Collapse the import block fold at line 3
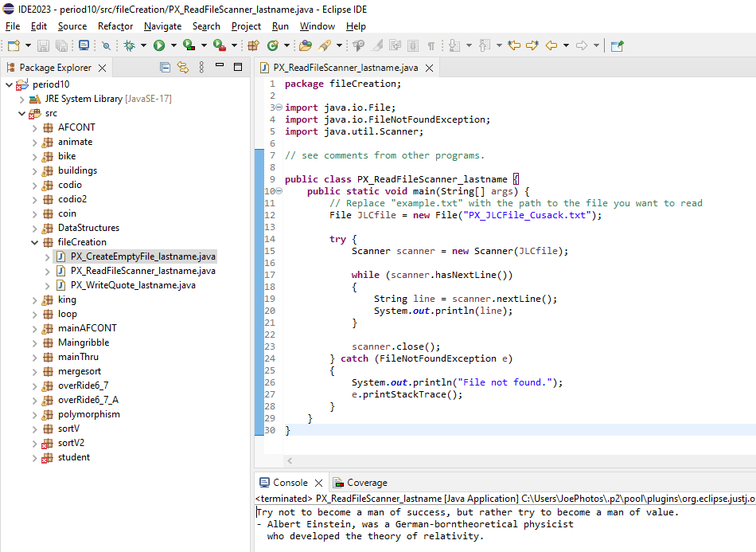The image size is (756, 552). [x=277, y=108]
